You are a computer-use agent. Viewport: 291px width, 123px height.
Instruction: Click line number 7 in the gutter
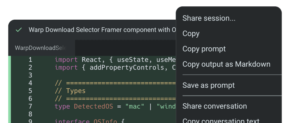click(x=30, y=106)
